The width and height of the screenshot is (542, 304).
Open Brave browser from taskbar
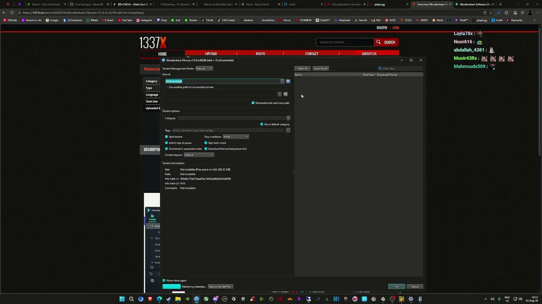pos(150,299)
